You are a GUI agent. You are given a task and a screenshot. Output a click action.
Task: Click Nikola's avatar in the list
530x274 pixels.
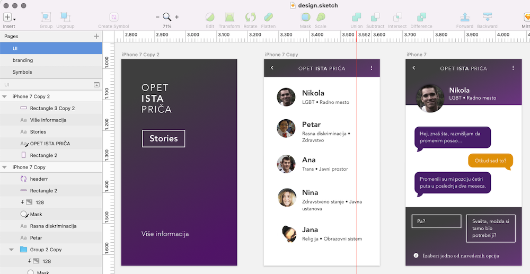point(286,98)
